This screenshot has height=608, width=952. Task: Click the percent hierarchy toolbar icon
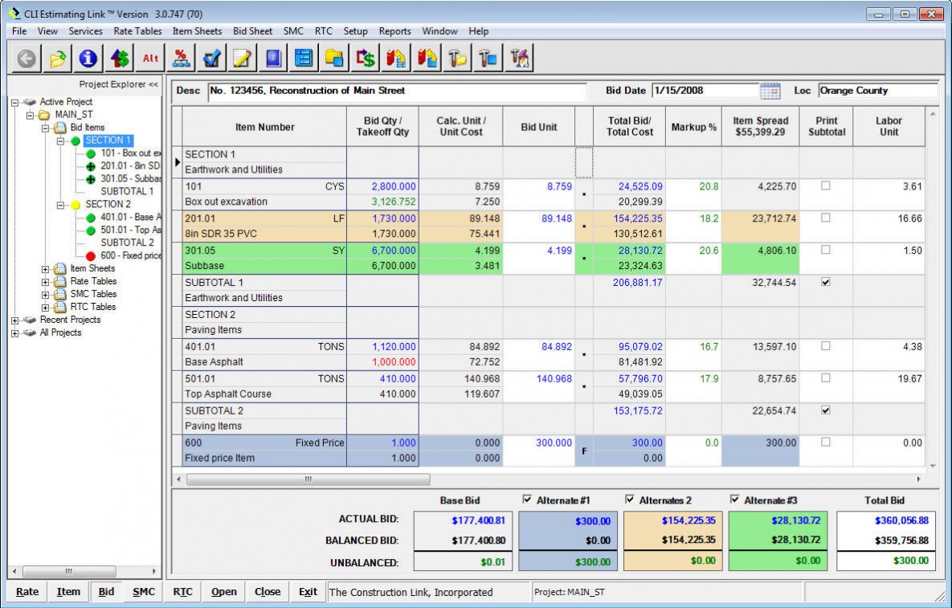(x=180, y=59)
